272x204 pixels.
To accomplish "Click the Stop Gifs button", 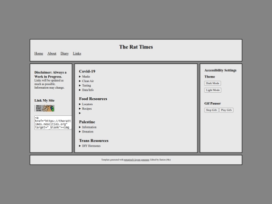I will 211,110.
